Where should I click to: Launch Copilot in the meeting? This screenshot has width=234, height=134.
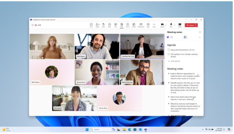click(x=134, y=25)
